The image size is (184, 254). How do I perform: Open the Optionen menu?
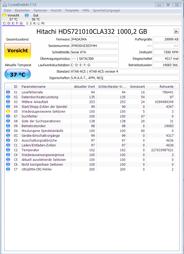(40, 10)
